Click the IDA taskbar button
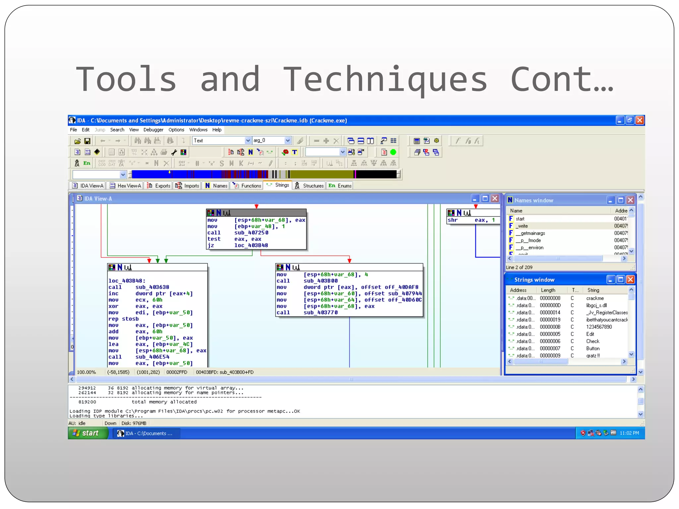The width and height of the screenshot is (679, 509). tap(146, 433)
